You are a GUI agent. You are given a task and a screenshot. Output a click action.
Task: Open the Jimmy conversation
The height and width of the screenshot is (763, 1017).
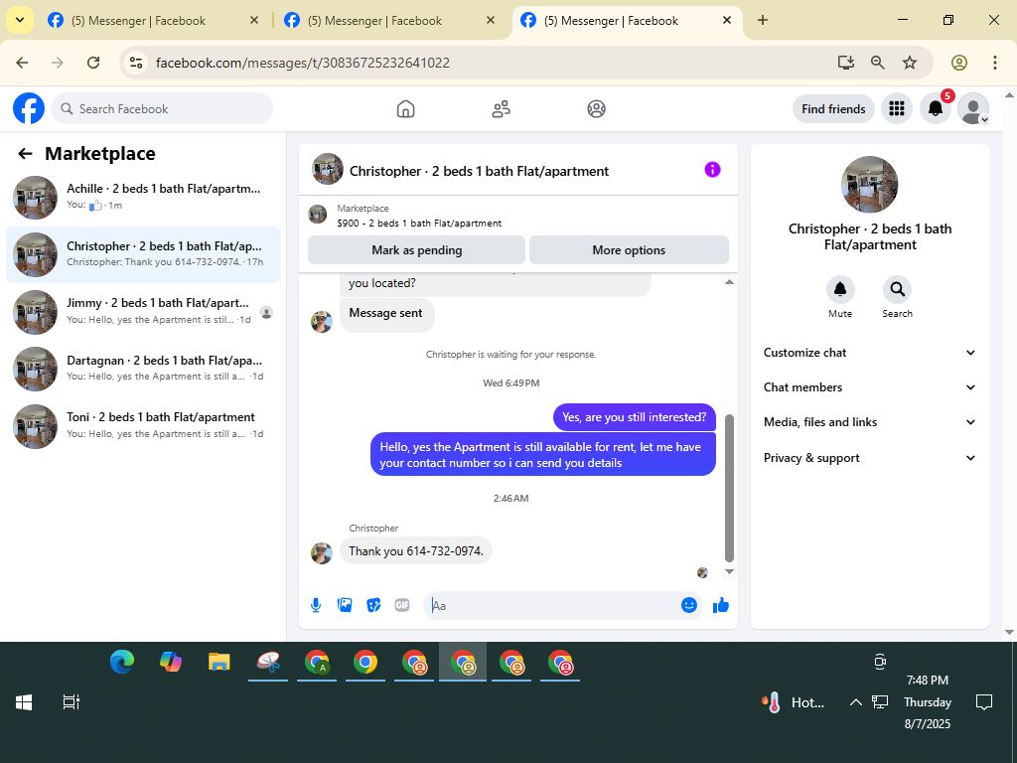tap(143, 311)
